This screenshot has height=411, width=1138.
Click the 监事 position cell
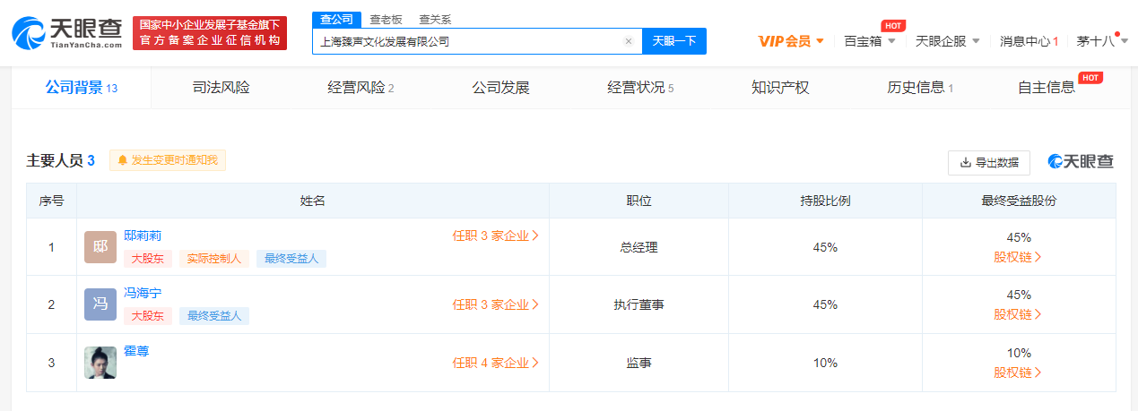[638, 363]
